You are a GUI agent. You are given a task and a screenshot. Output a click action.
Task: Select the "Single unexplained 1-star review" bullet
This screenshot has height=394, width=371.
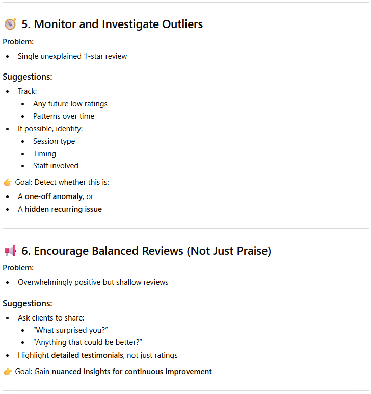point(72,56)
